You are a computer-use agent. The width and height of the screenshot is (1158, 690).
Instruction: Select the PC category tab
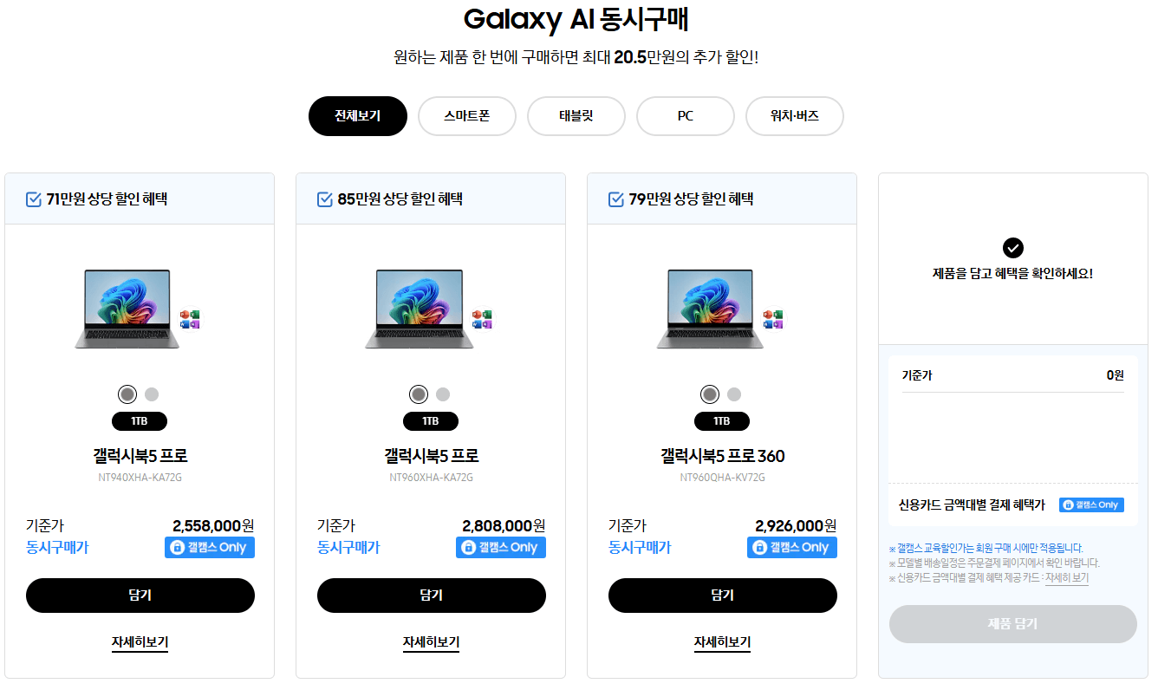(x=685, y=115)
